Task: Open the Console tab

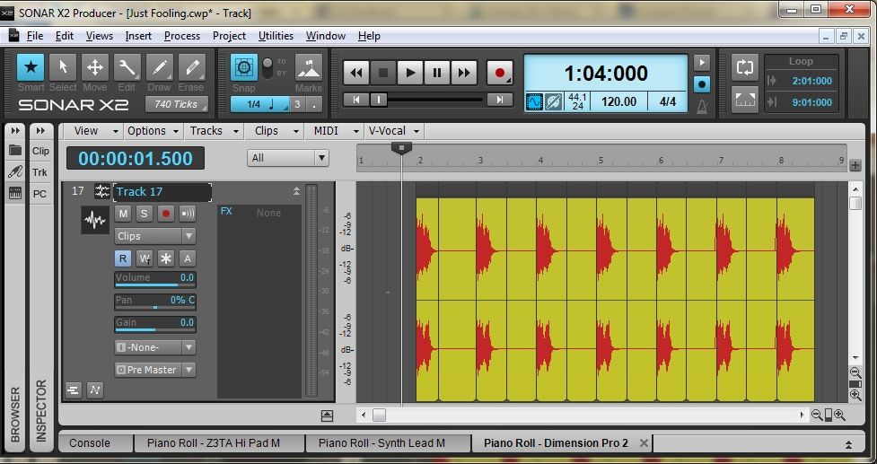Action: click(90, 442)
